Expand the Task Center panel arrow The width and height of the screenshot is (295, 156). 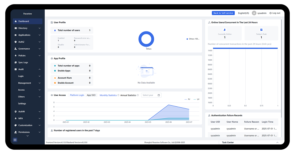(277, 142)
